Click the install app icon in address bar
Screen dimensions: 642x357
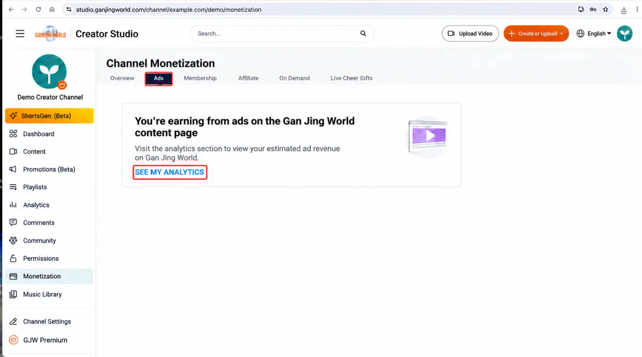pos(581,10)
